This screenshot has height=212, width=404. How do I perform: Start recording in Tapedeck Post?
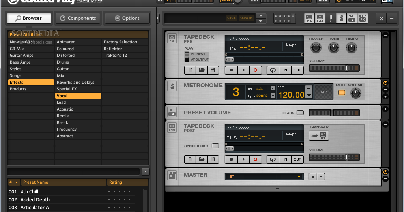(x=255, y=159)
